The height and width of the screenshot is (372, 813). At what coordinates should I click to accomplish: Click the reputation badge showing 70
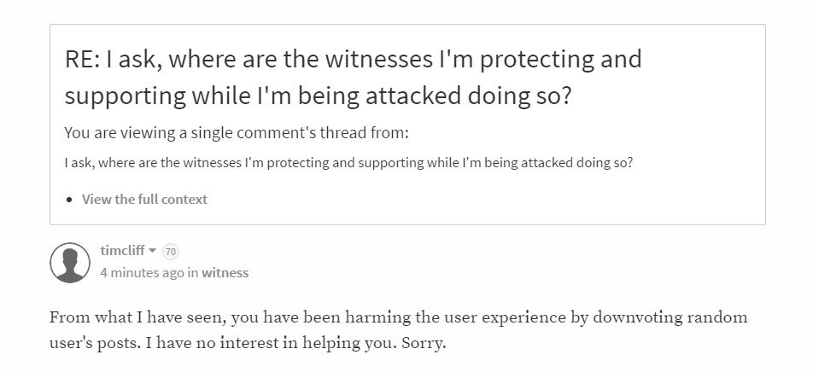[x=170, y=252]
